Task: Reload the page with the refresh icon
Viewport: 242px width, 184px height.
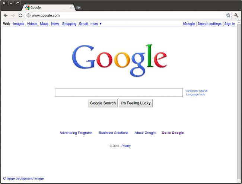Action: click(20, 15)
